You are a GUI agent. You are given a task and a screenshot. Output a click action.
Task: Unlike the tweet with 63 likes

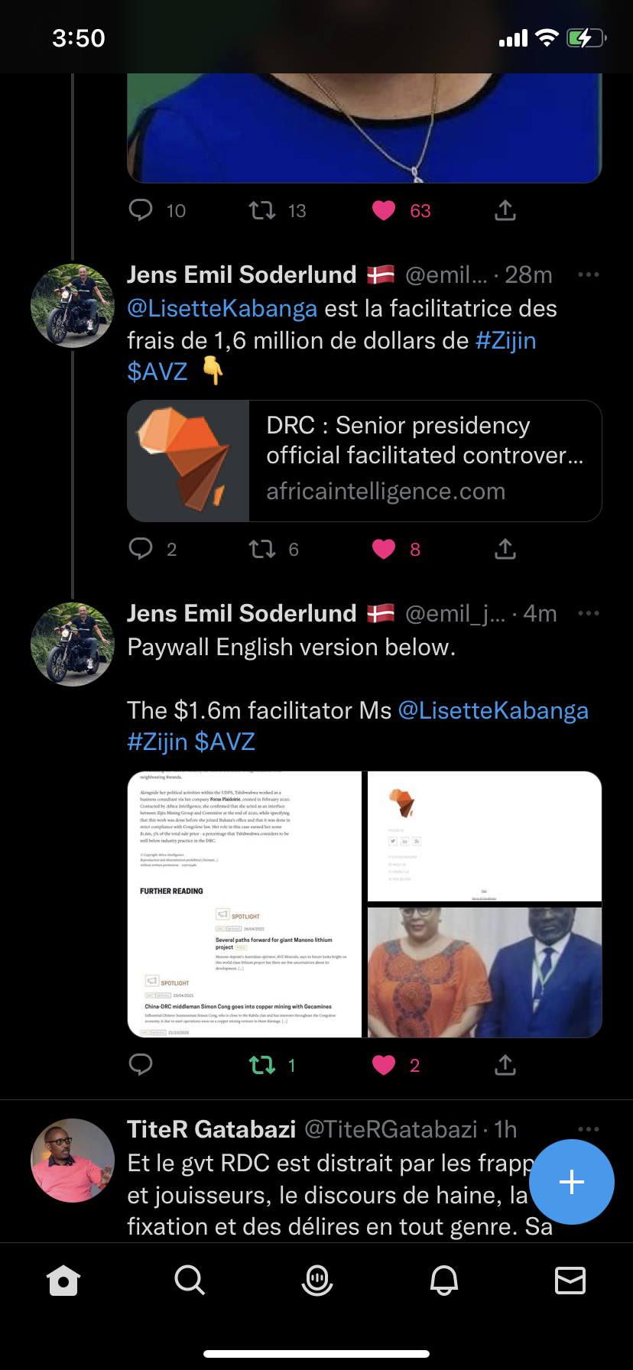(384, 210)
